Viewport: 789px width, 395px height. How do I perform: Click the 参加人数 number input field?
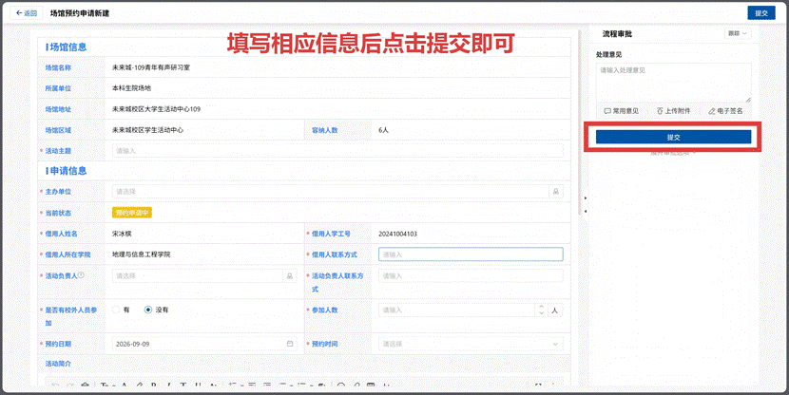pos(456,310)
